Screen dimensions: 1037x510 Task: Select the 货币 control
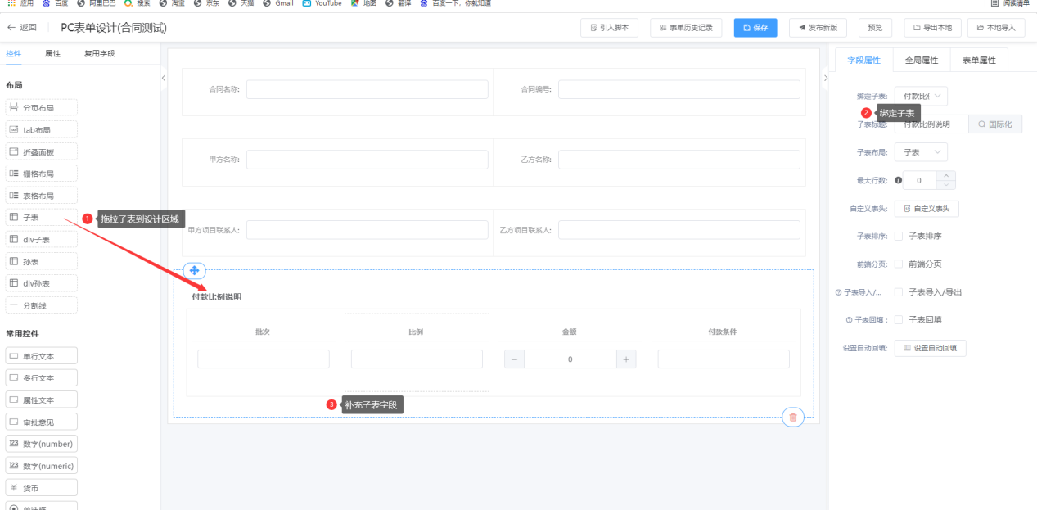pyautogui.click(x=42, y=488)
